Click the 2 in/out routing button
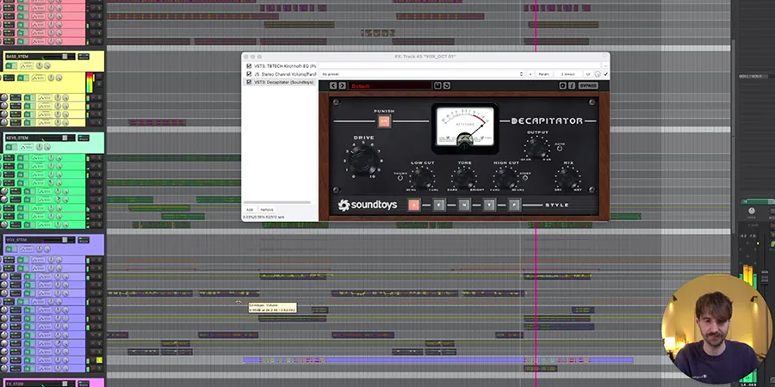The width and height of the screenshot is (775, 387). [x=568, y=74]
